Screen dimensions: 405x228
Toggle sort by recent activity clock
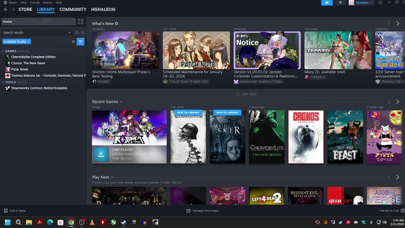77,33
